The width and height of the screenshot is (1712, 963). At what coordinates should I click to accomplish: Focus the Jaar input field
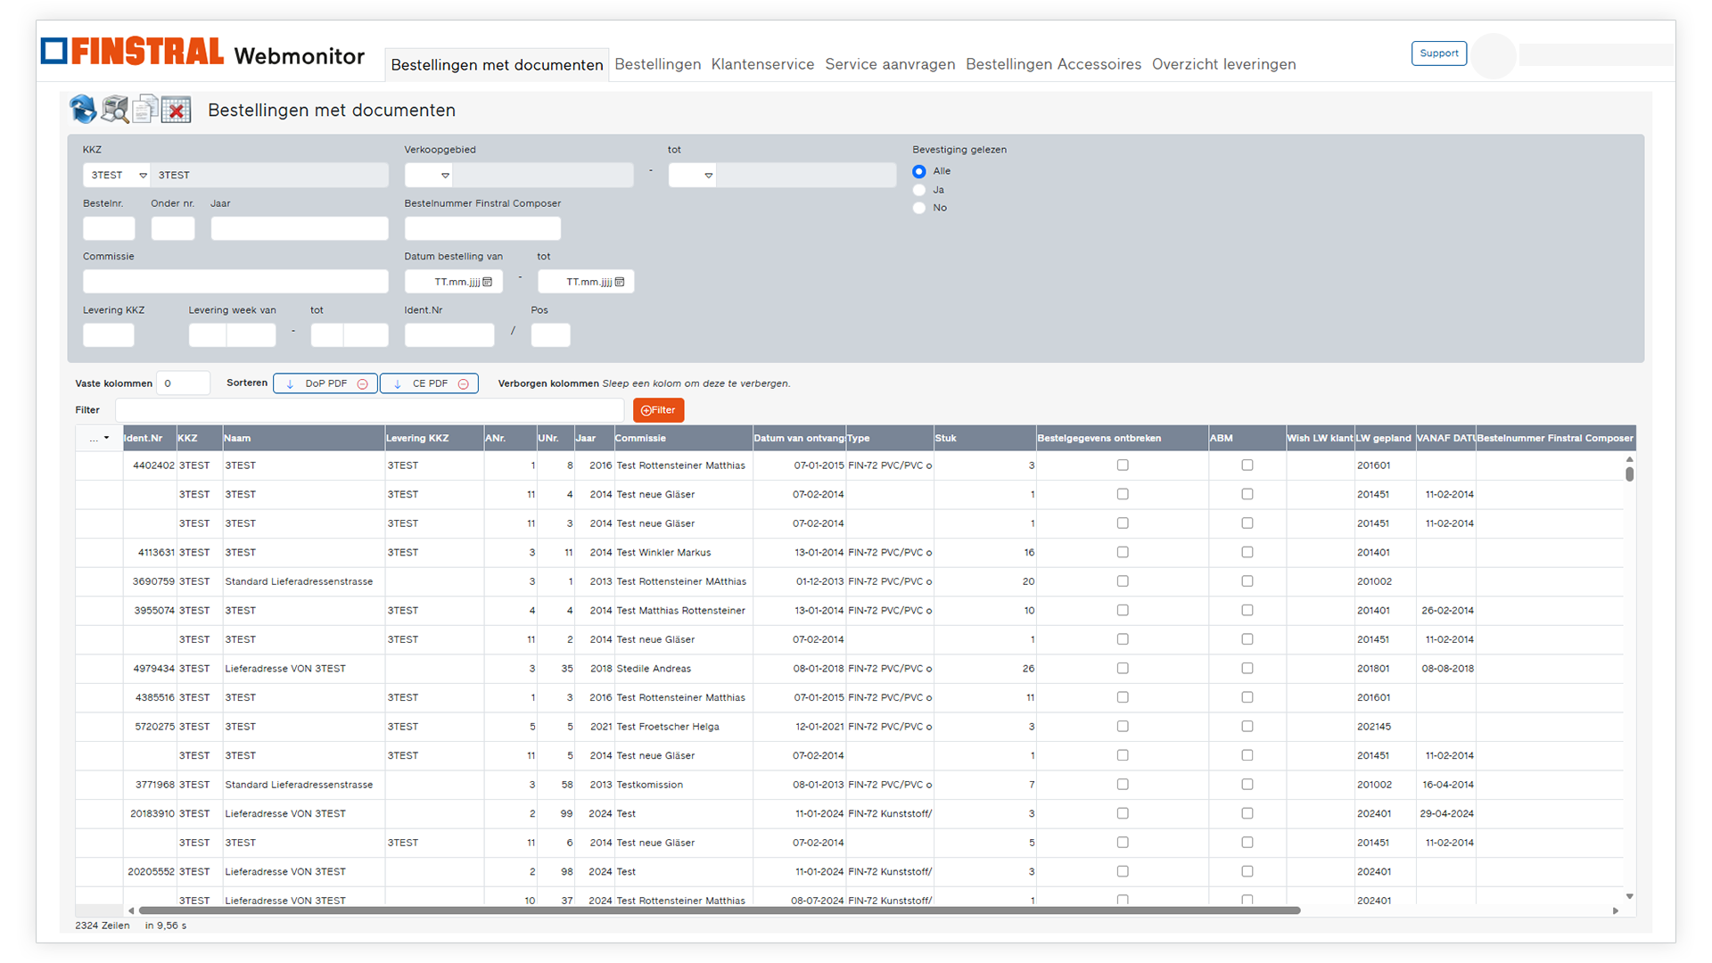click(x=300, y=228)
